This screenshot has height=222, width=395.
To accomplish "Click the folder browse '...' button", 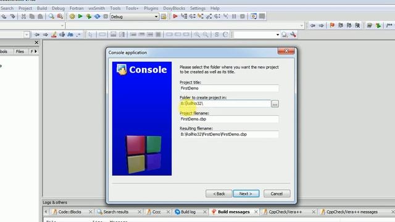I will click(275, 104).
